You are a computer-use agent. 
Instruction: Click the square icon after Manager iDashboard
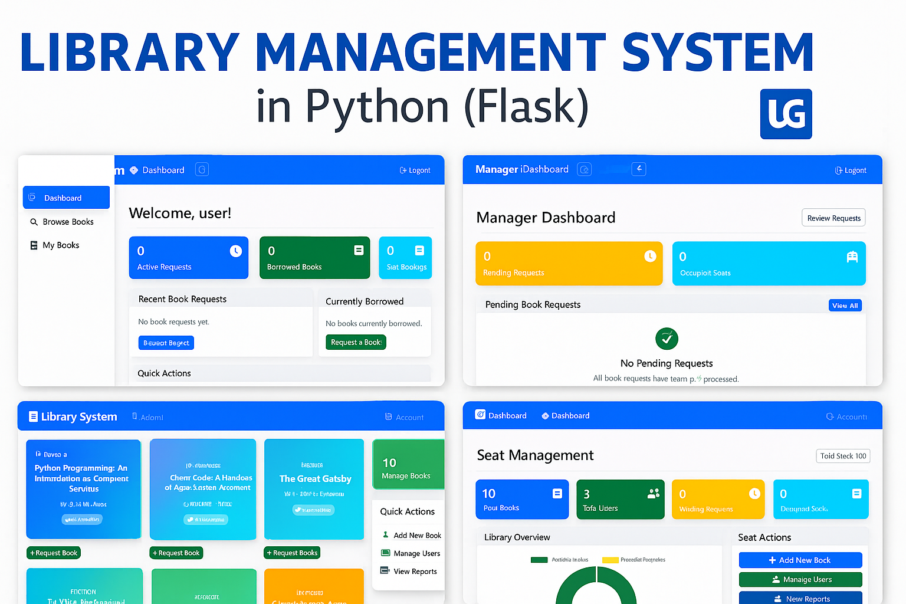584,170
